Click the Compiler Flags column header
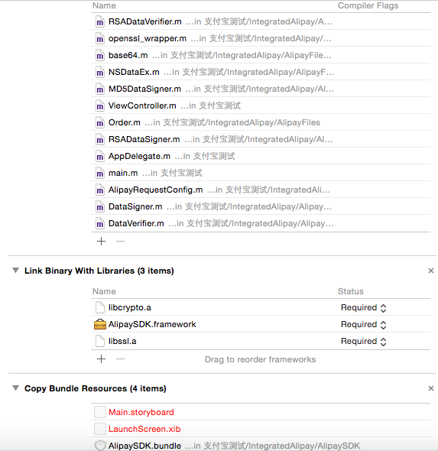The width and height of the screenshot is (438, 451). click(368, 5)
